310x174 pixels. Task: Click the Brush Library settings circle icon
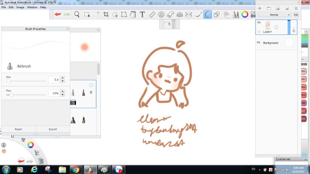pos(91,85)
